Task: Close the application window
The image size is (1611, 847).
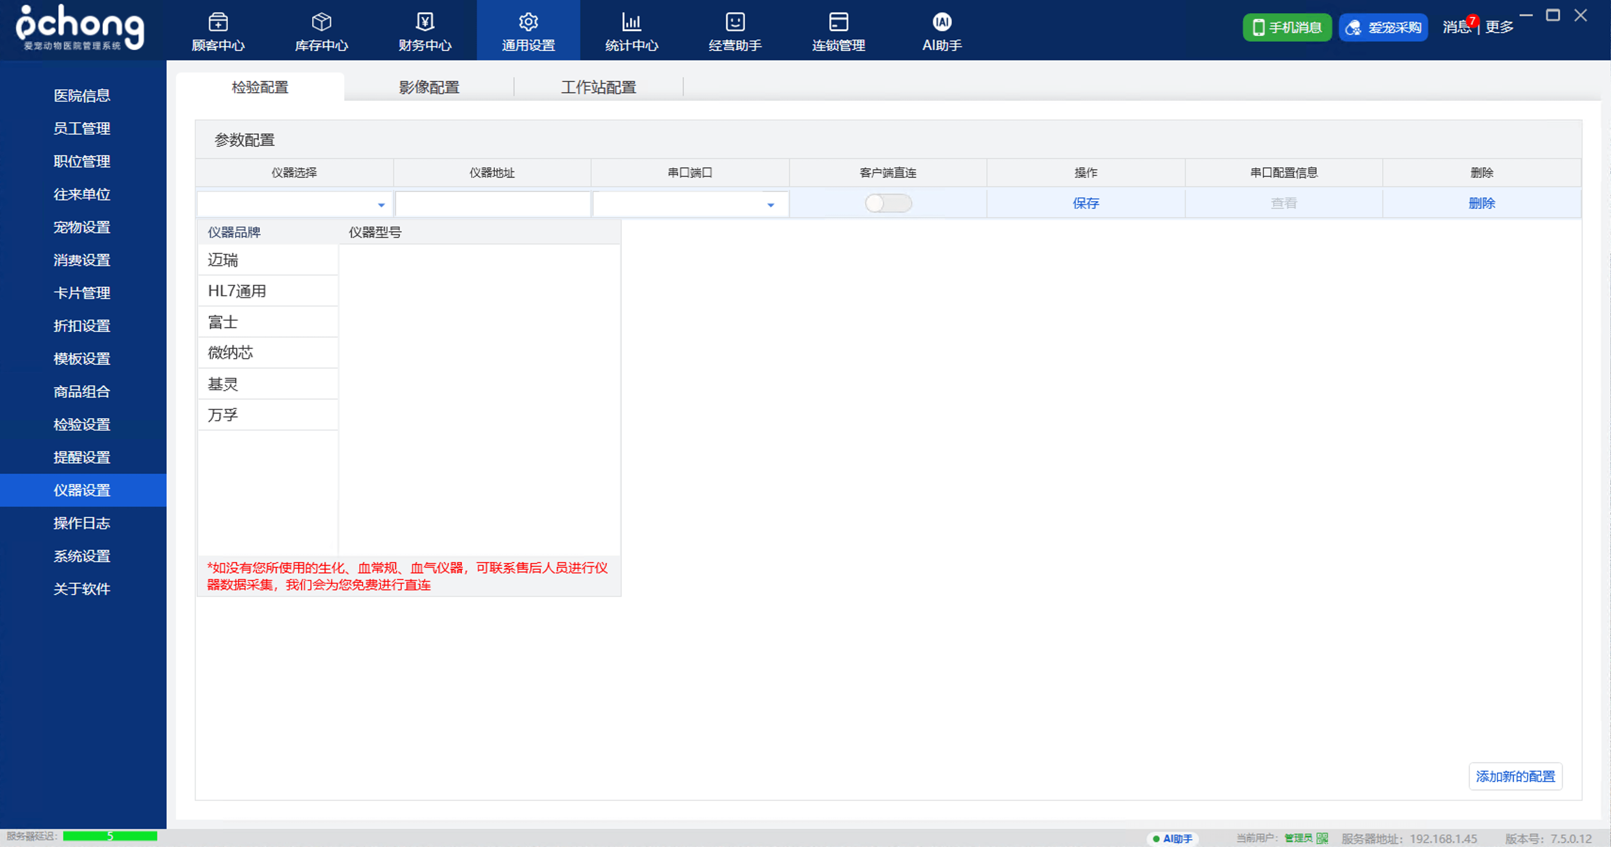Action: click(1580, 15)
